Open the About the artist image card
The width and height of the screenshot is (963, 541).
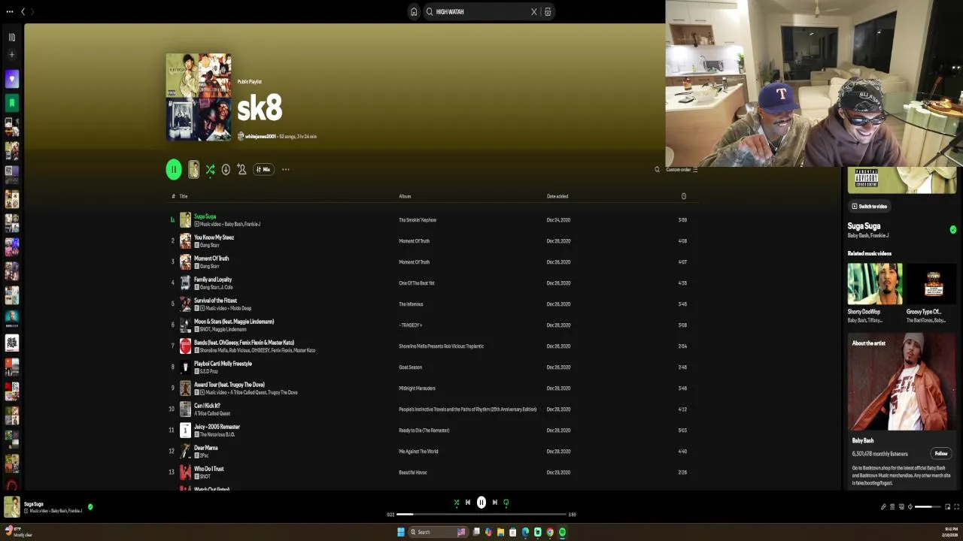point(901,382)
